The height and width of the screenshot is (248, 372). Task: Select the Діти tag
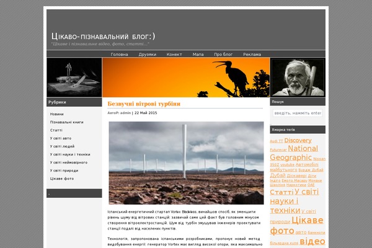(312, 176)
